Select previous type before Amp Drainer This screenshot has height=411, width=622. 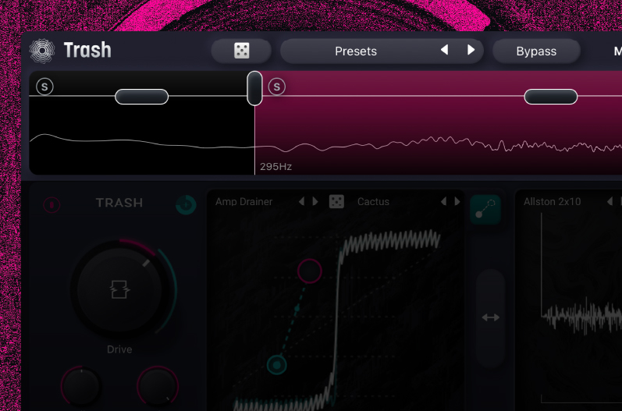(x=301, y=202)
